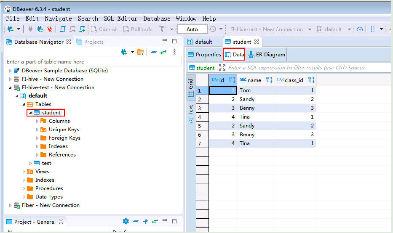Select Fiber - New Connection node
Viewport: 393px width, 233px height.
point(51,205)
